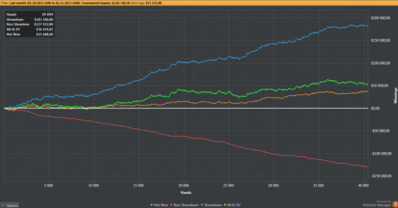Click the Powered by Hold'em Manager text
Viewport: 398px width, 208px height.
tap(377, 203)
